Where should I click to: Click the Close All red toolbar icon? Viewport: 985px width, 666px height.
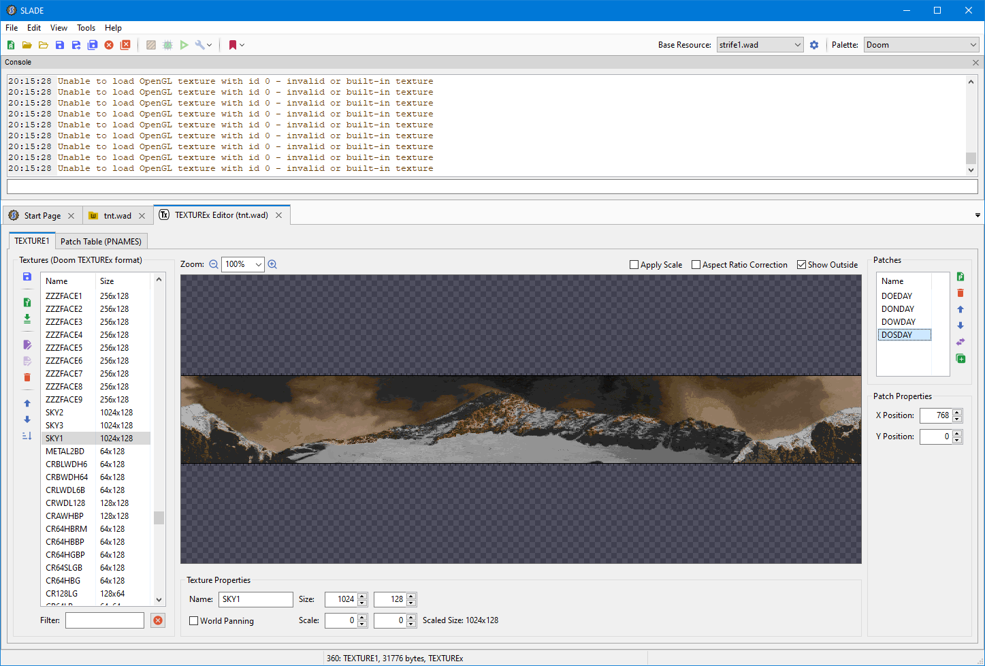click(125, 45)
